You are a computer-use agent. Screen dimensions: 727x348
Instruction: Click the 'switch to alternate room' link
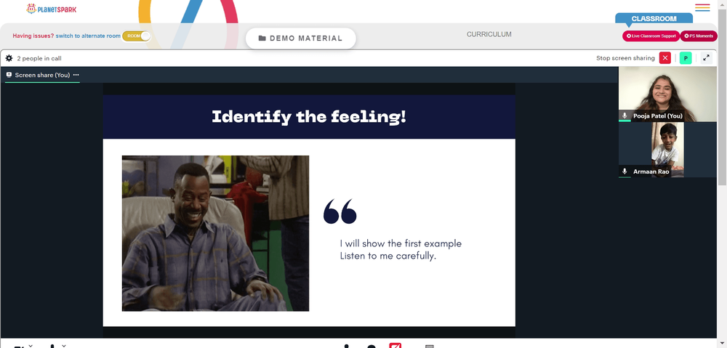(88, 36)
